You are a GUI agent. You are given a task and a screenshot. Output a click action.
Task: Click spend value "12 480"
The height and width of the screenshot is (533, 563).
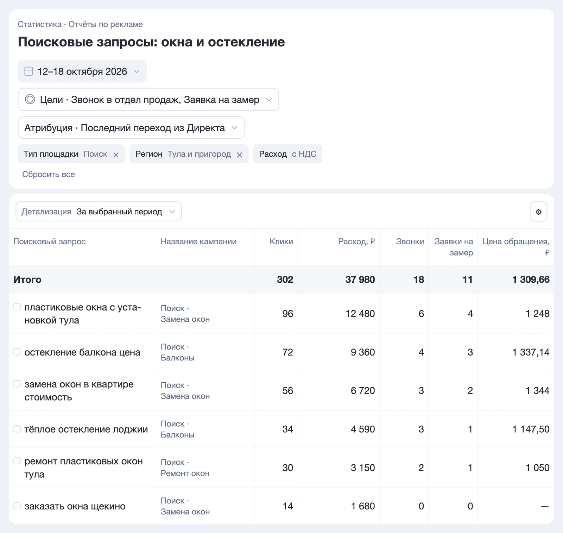(x=360, y=314)
